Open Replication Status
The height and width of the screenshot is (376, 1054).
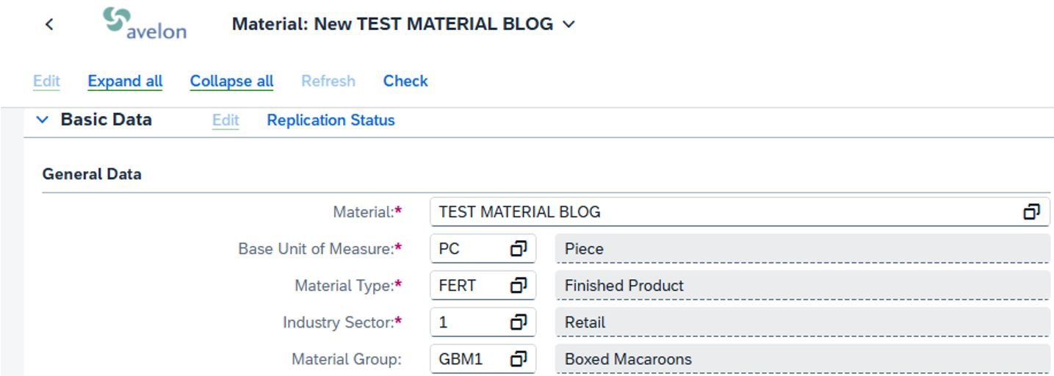(331, 120)
